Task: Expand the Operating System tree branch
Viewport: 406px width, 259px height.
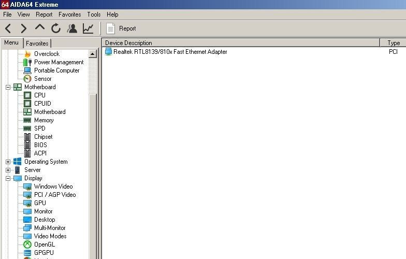Action: click(x=8, y=162)
